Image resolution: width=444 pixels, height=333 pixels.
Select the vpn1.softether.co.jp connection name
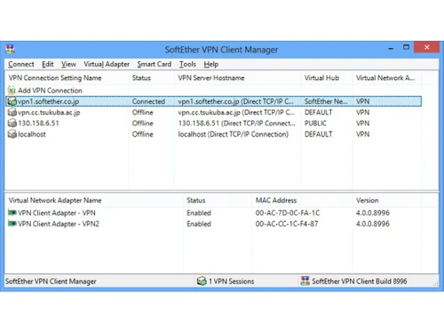[49, 101]
